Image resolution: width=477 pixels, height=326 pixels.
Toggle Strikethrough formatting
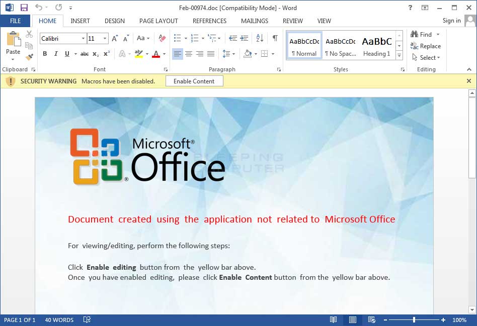[84, 54]
